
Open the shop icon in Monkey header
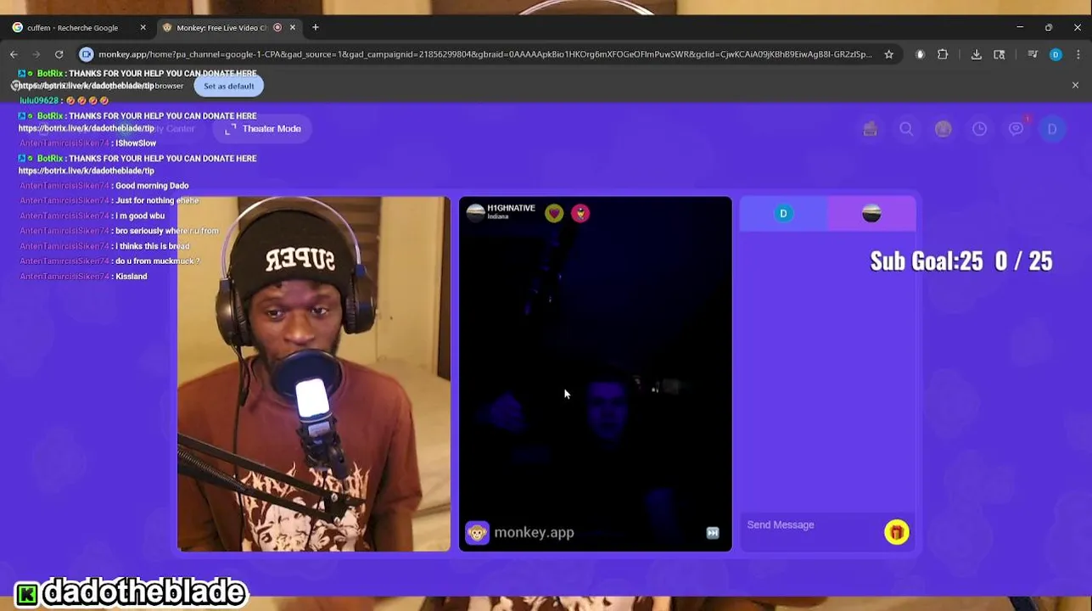(870, 129)
